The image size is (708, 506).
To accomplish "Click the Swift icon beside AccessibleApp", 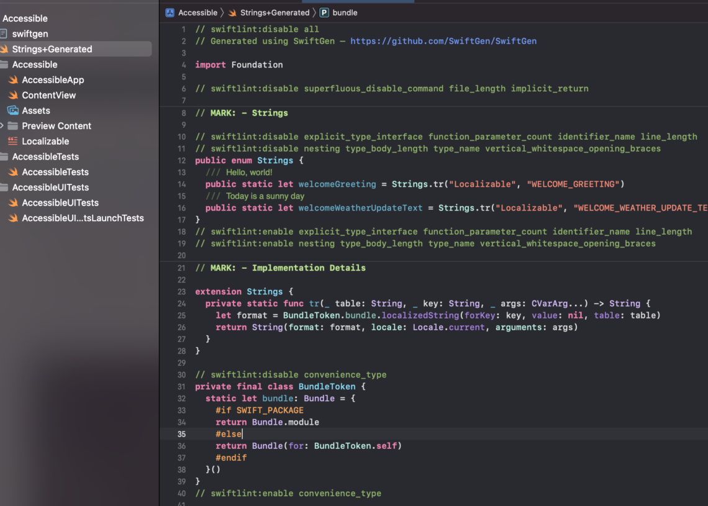I will click(x=13, y=80).
